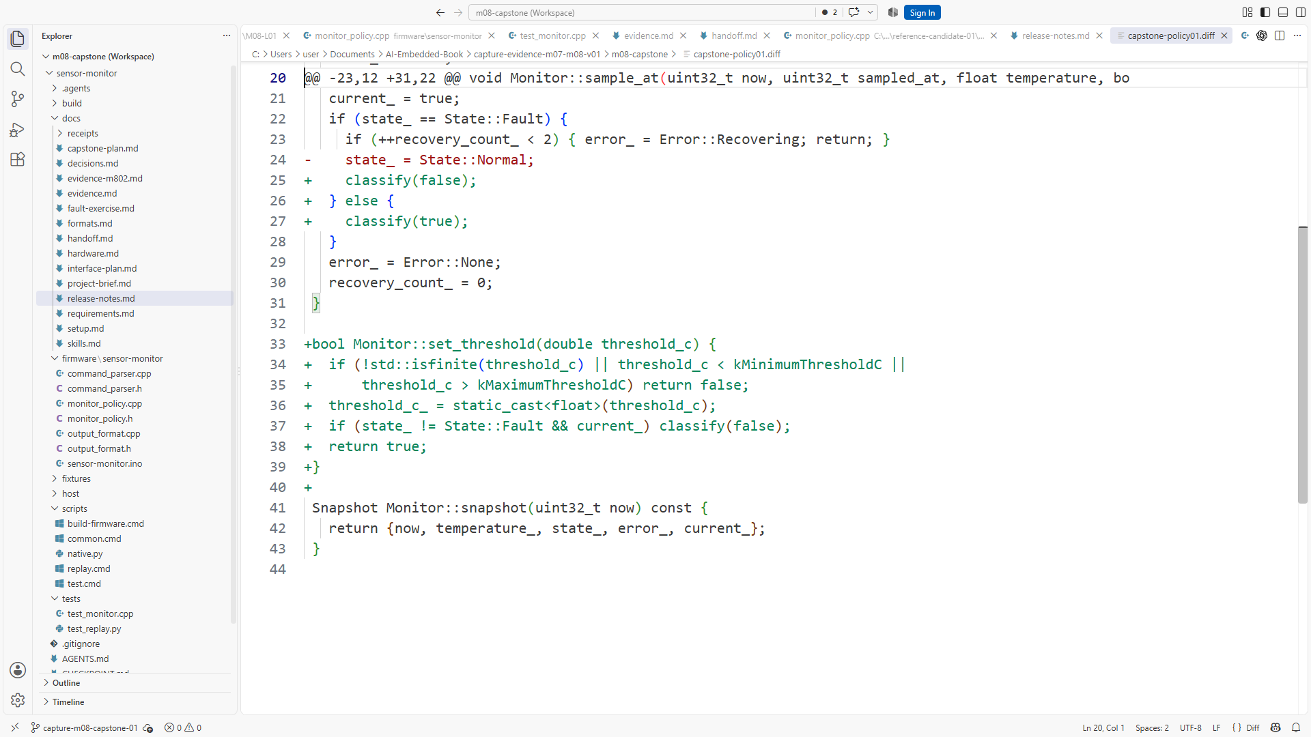The height and width of the screenshot is (737, 1311).
Task: Expand the Outline section
Action: [66, 682]
